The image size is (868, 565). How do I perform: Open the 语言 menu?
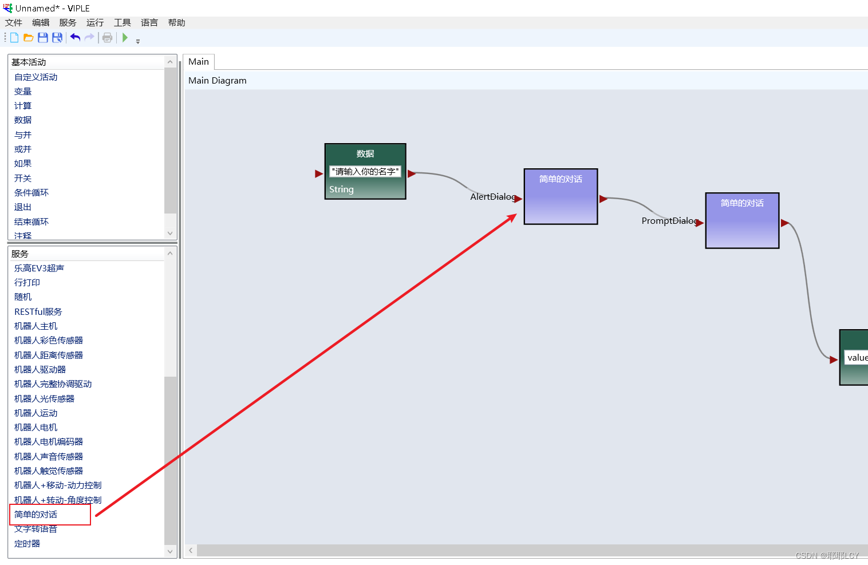(149, 23)
